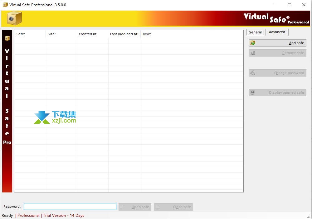Click the Ready status text

(x=7, y=216)
